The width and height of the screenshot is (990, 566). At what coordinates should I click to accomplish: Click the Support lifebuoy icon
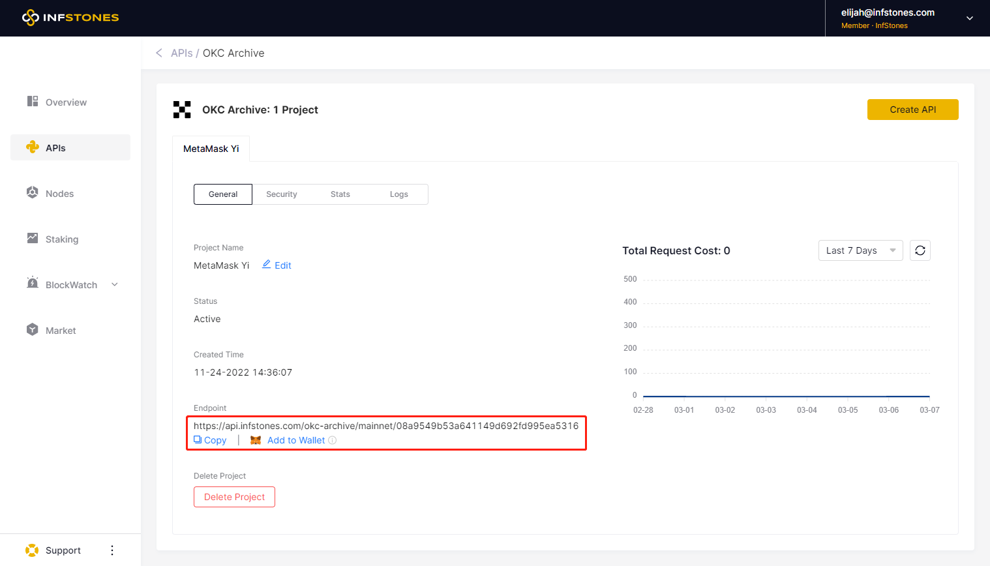point(32,550)
